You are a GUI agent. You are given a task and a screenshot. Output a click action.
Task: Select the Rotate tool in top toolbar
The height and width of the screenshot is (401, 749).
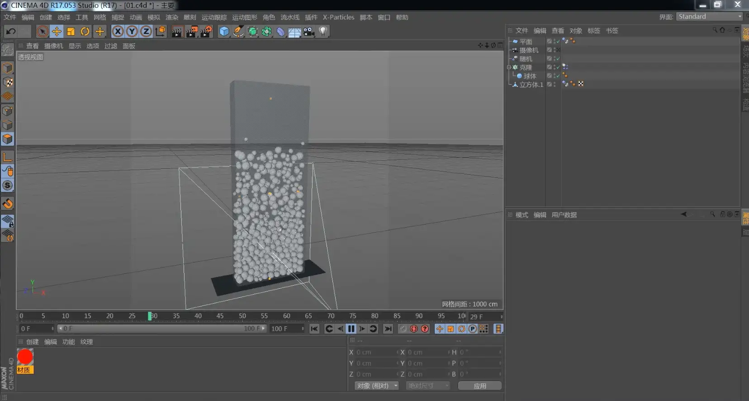(85, 31)
